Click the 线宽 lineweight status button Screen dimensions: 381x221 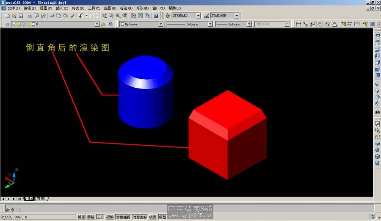(x=152, y=217)
